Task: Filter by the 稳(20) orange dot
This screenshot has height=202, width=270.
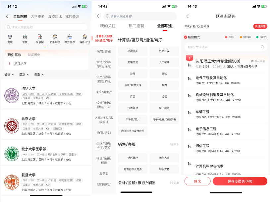Action: 241,37
